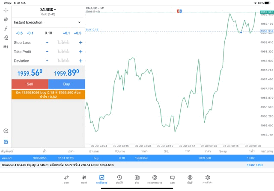Click Deviation value field
274x191 pixels.
tap(64, 61)
